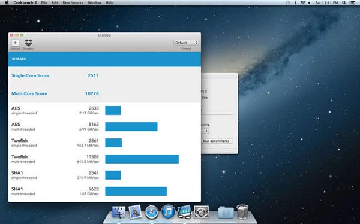
Task: Open the Apple menu
Action: click(7, 3)
